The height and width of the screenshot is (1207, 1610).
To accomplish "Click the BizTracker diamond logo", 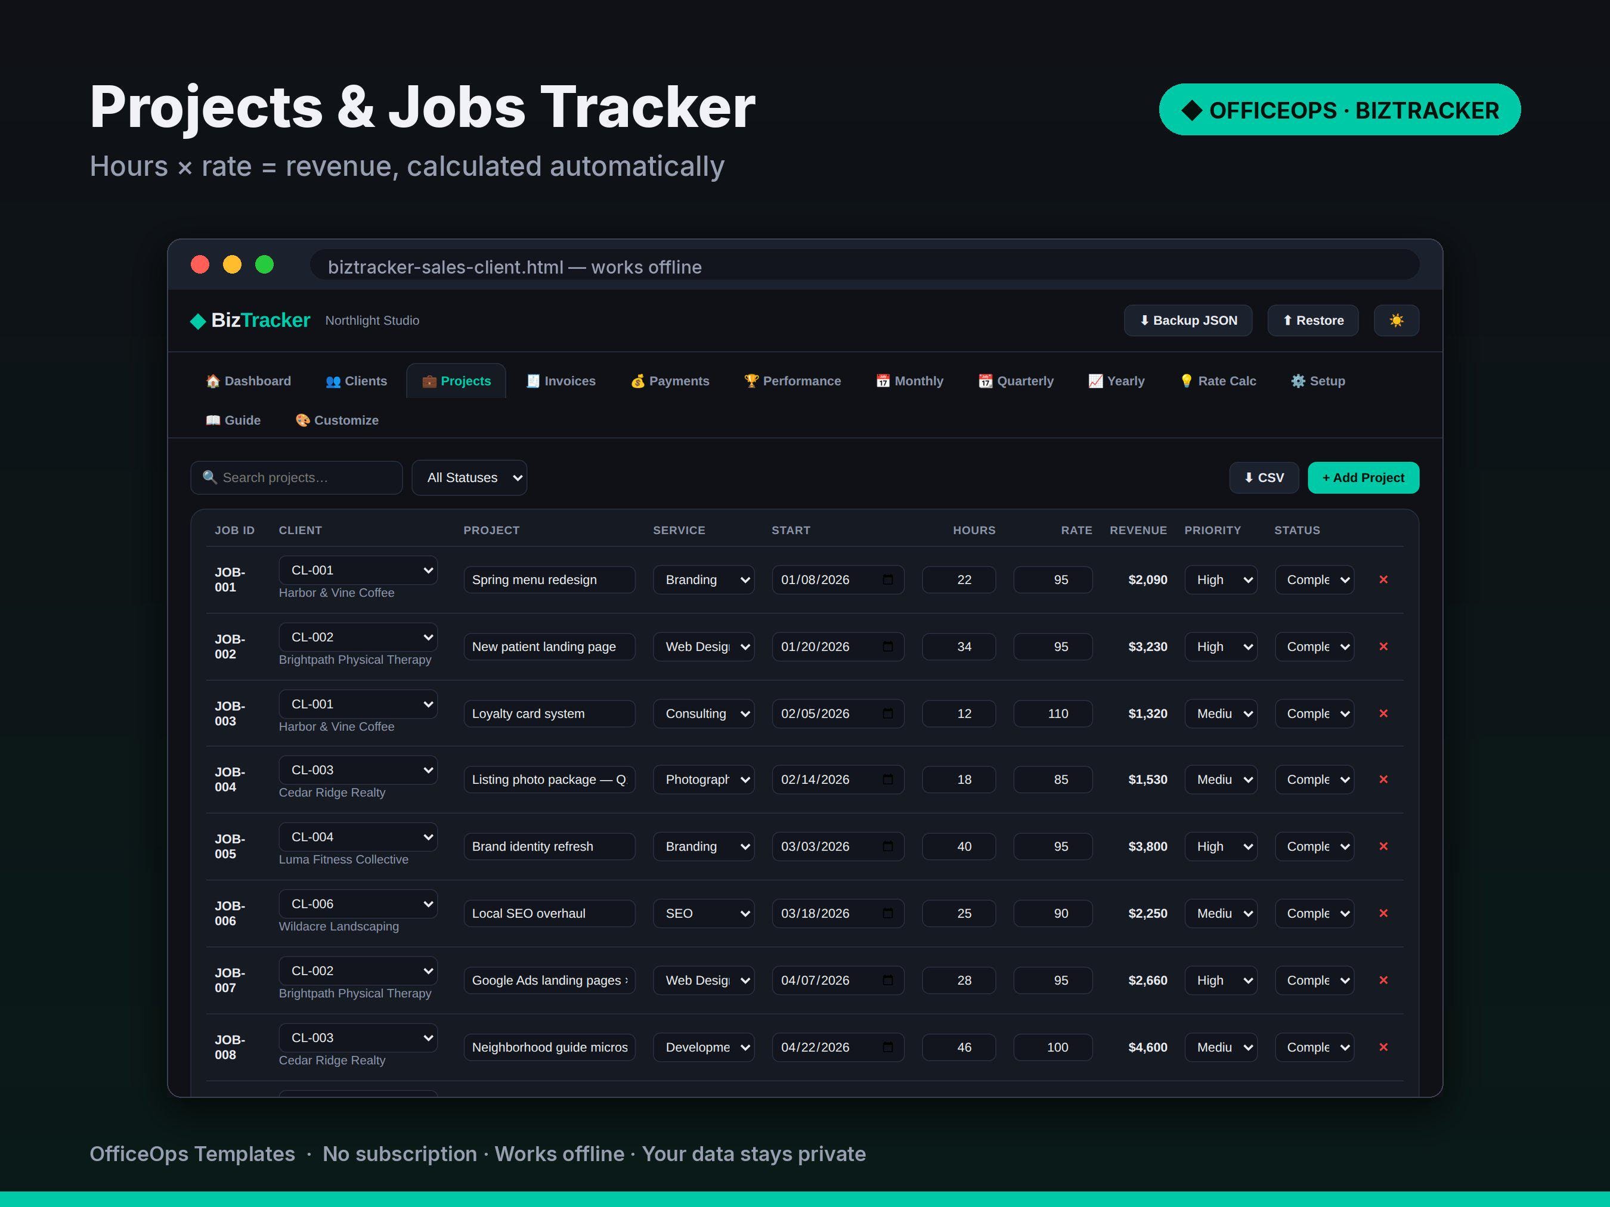I will (197, 322).
